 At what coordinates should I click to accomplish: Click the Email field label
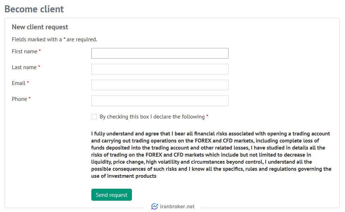coord(19,83)
